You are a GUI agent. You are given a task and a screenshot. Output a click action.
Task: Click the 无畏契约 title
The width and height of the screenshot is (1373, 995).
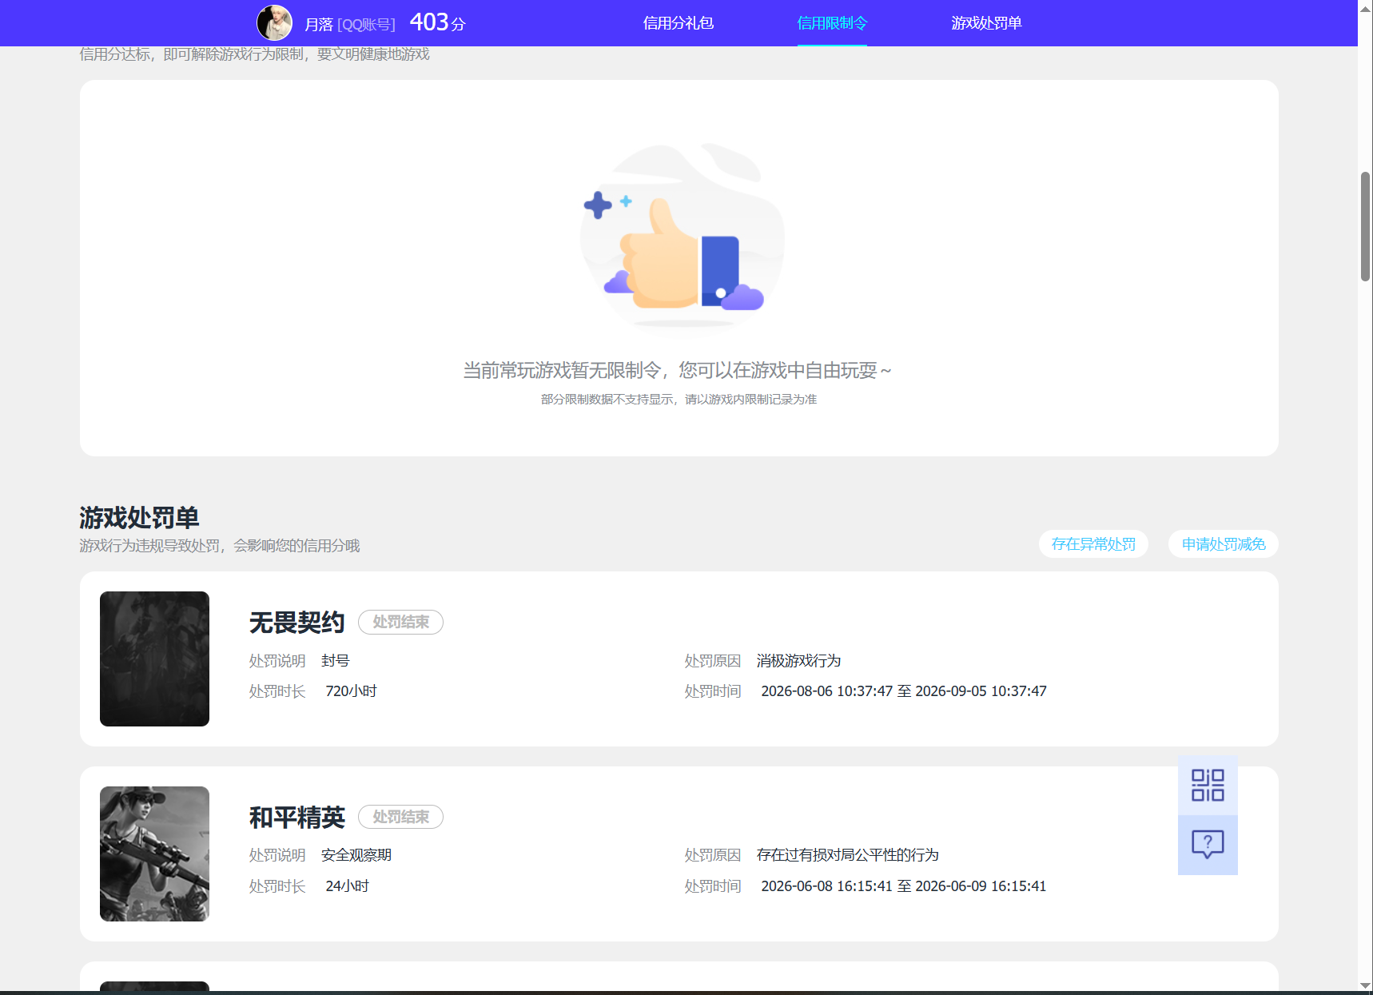point(296,623)
